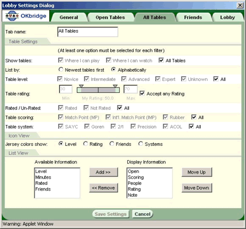
Task: Click the << Remove button
Action: [x=103, y=188]
